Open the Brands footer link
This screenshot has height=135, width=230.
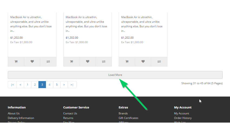tap(123, 113)
